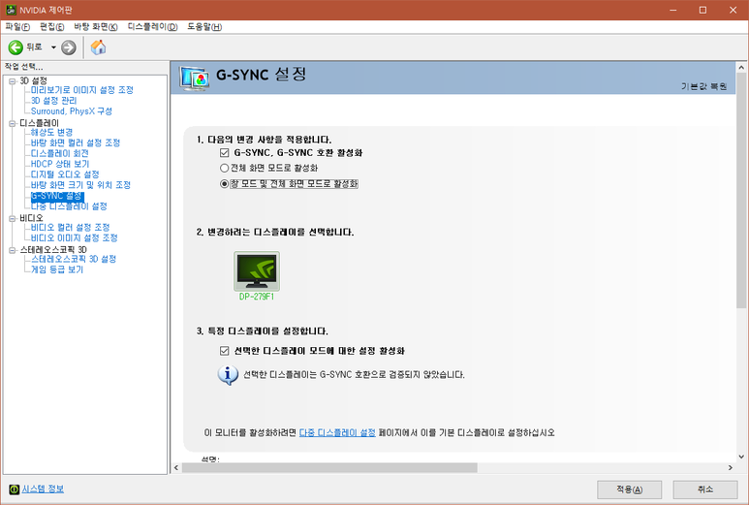Open the 시스템 정보 link
The image size is (749, 505).
pos(43,489)
